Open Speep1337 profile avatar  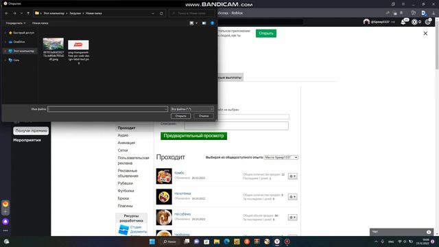pyautogui.click(x=366, y=22)
